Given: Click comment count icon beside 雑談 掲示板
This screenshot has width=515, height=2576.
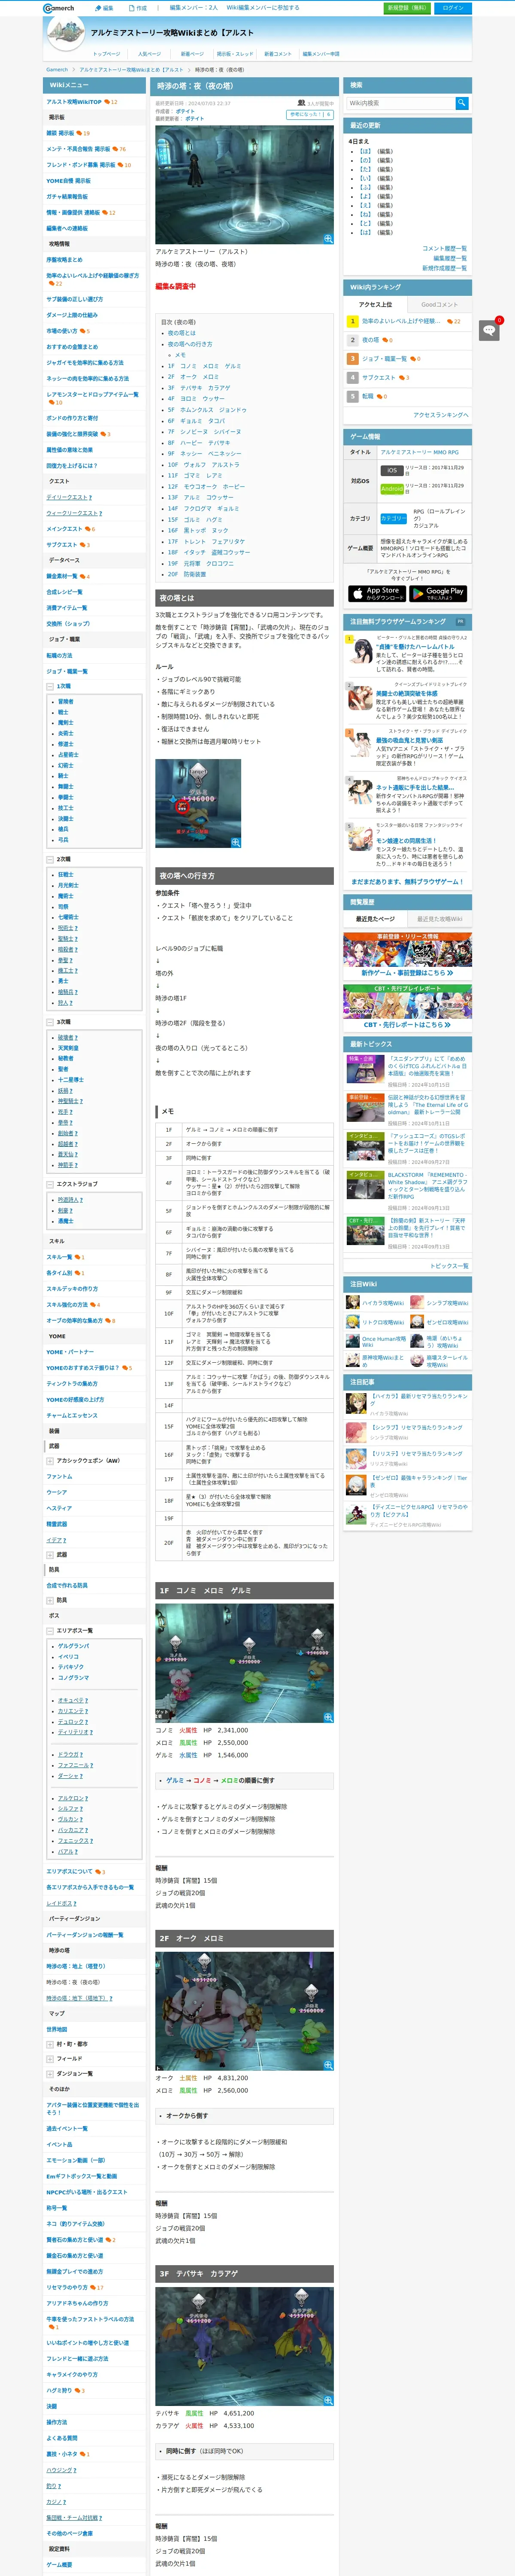Looking at the screenshot, I should 79,133.
